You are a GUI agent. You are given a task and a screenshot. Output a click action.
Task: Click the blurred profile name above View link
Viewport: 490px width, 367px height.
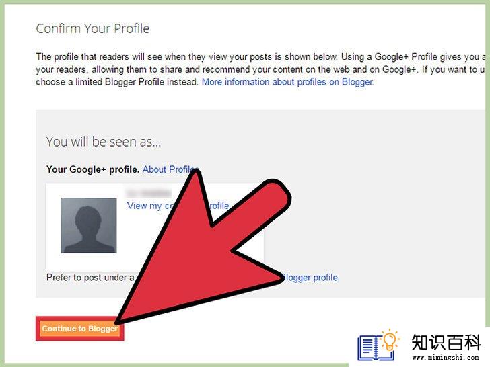(x=149, y=192)
